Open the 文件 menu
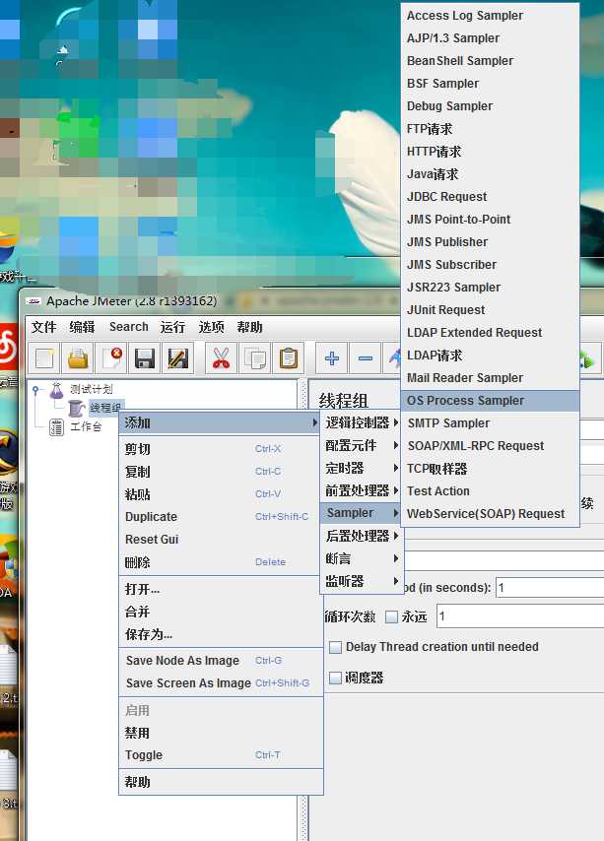Image resolution: width=604 pixels, height=841 pixels. 44,327
